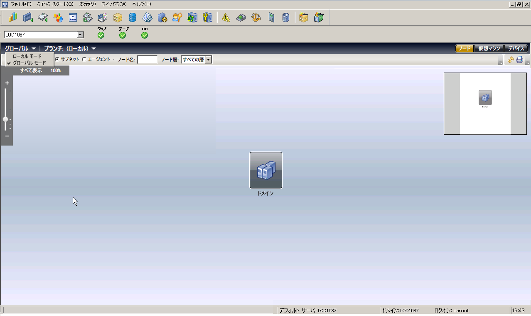Image resolution: width=531 pixels, height=316 pixels.
Task: Click the server with green sync arrows icon
Action: [192, 18]
